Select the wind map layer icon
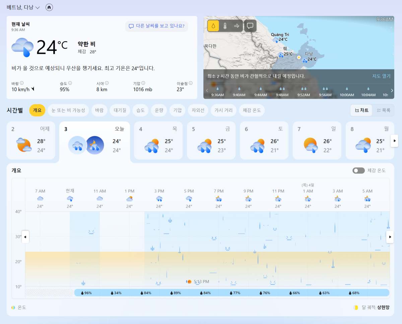402x324 pixels. coord(236,26)
